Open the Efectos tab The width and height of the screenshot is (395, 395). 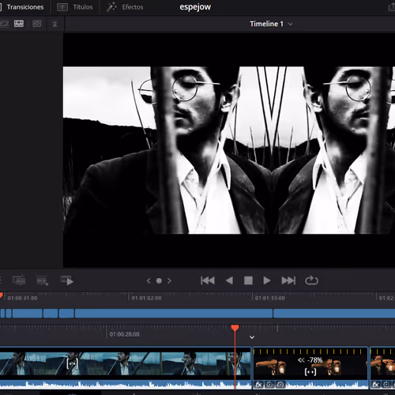[125, 7]
